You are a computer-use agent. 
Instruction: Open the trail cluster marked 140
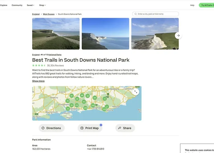pyautogui.click(x=85, y=108)
